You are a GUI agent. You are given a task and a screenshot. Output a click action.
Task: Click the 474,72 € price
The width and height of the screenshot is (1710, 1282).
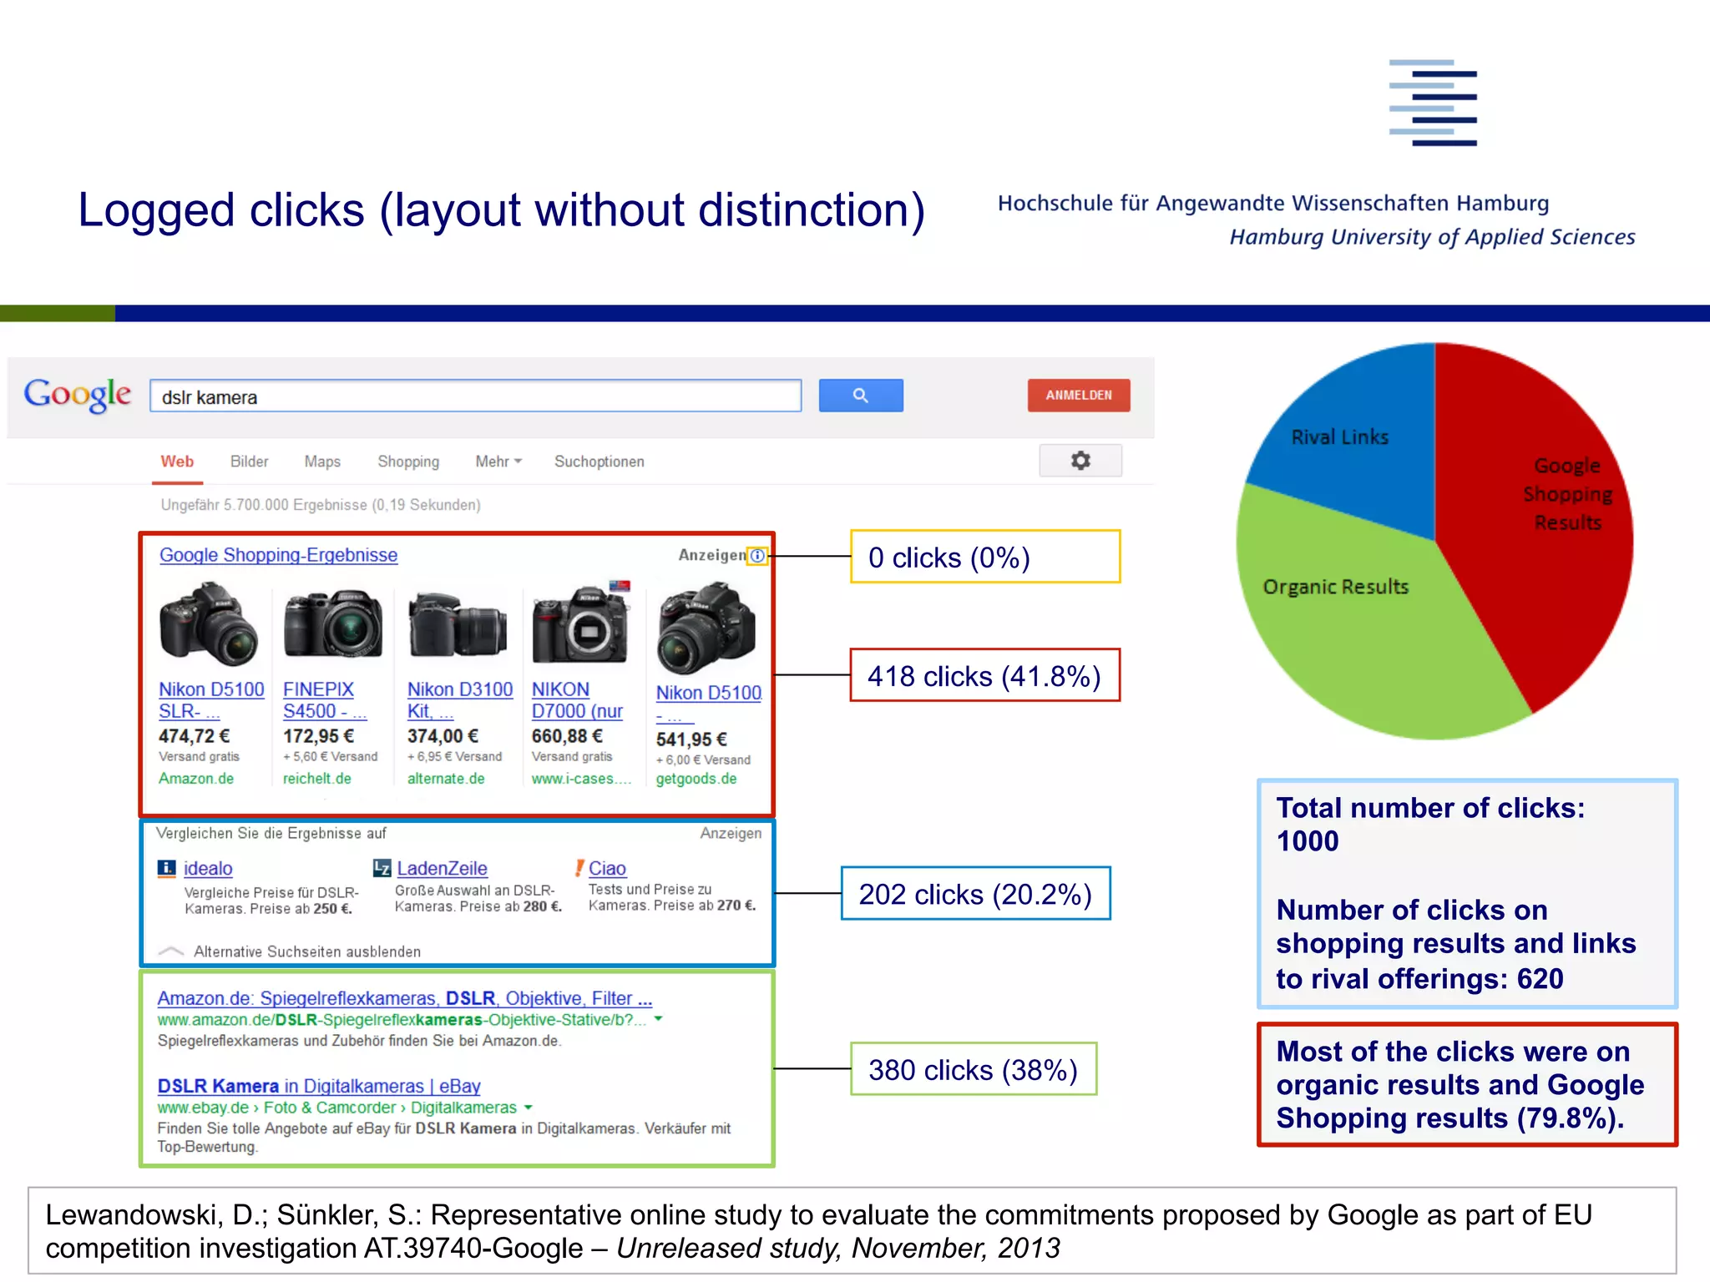point(194,736)
